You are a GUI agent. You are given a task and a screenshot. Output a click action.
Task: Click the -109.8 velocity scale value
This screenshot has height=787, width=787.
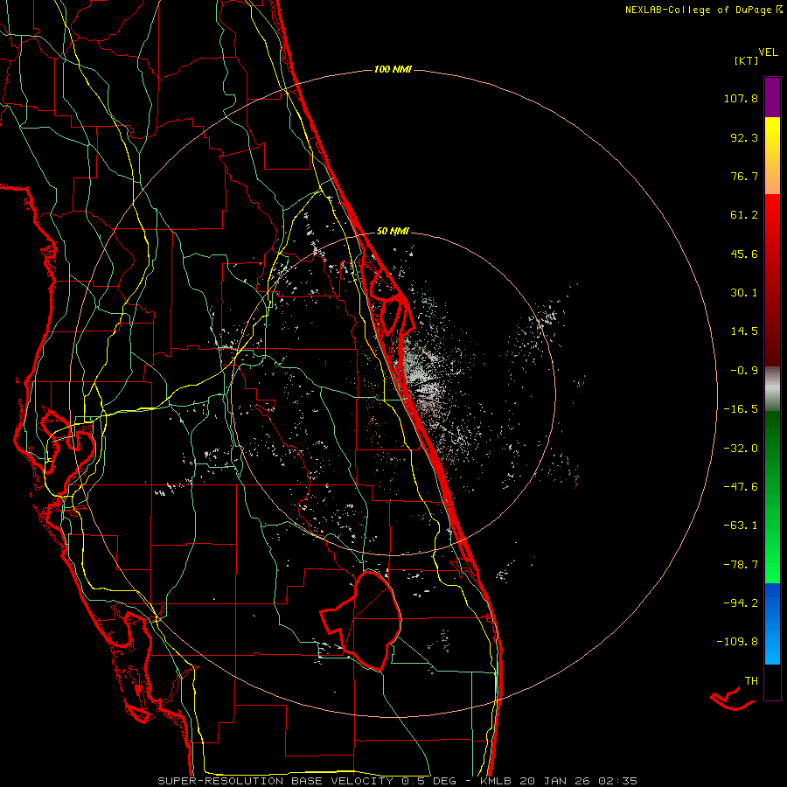pos(737,642)
